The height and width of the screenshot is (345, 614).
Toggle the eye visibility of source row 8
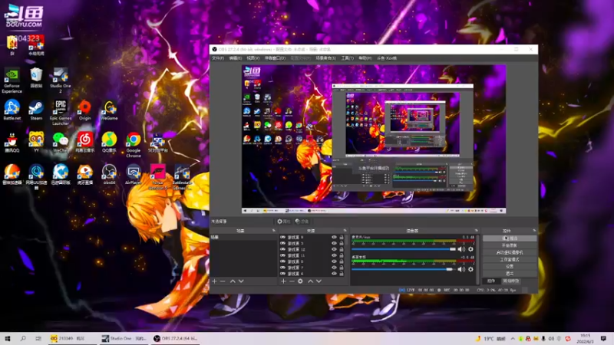[x=334, y=261]
